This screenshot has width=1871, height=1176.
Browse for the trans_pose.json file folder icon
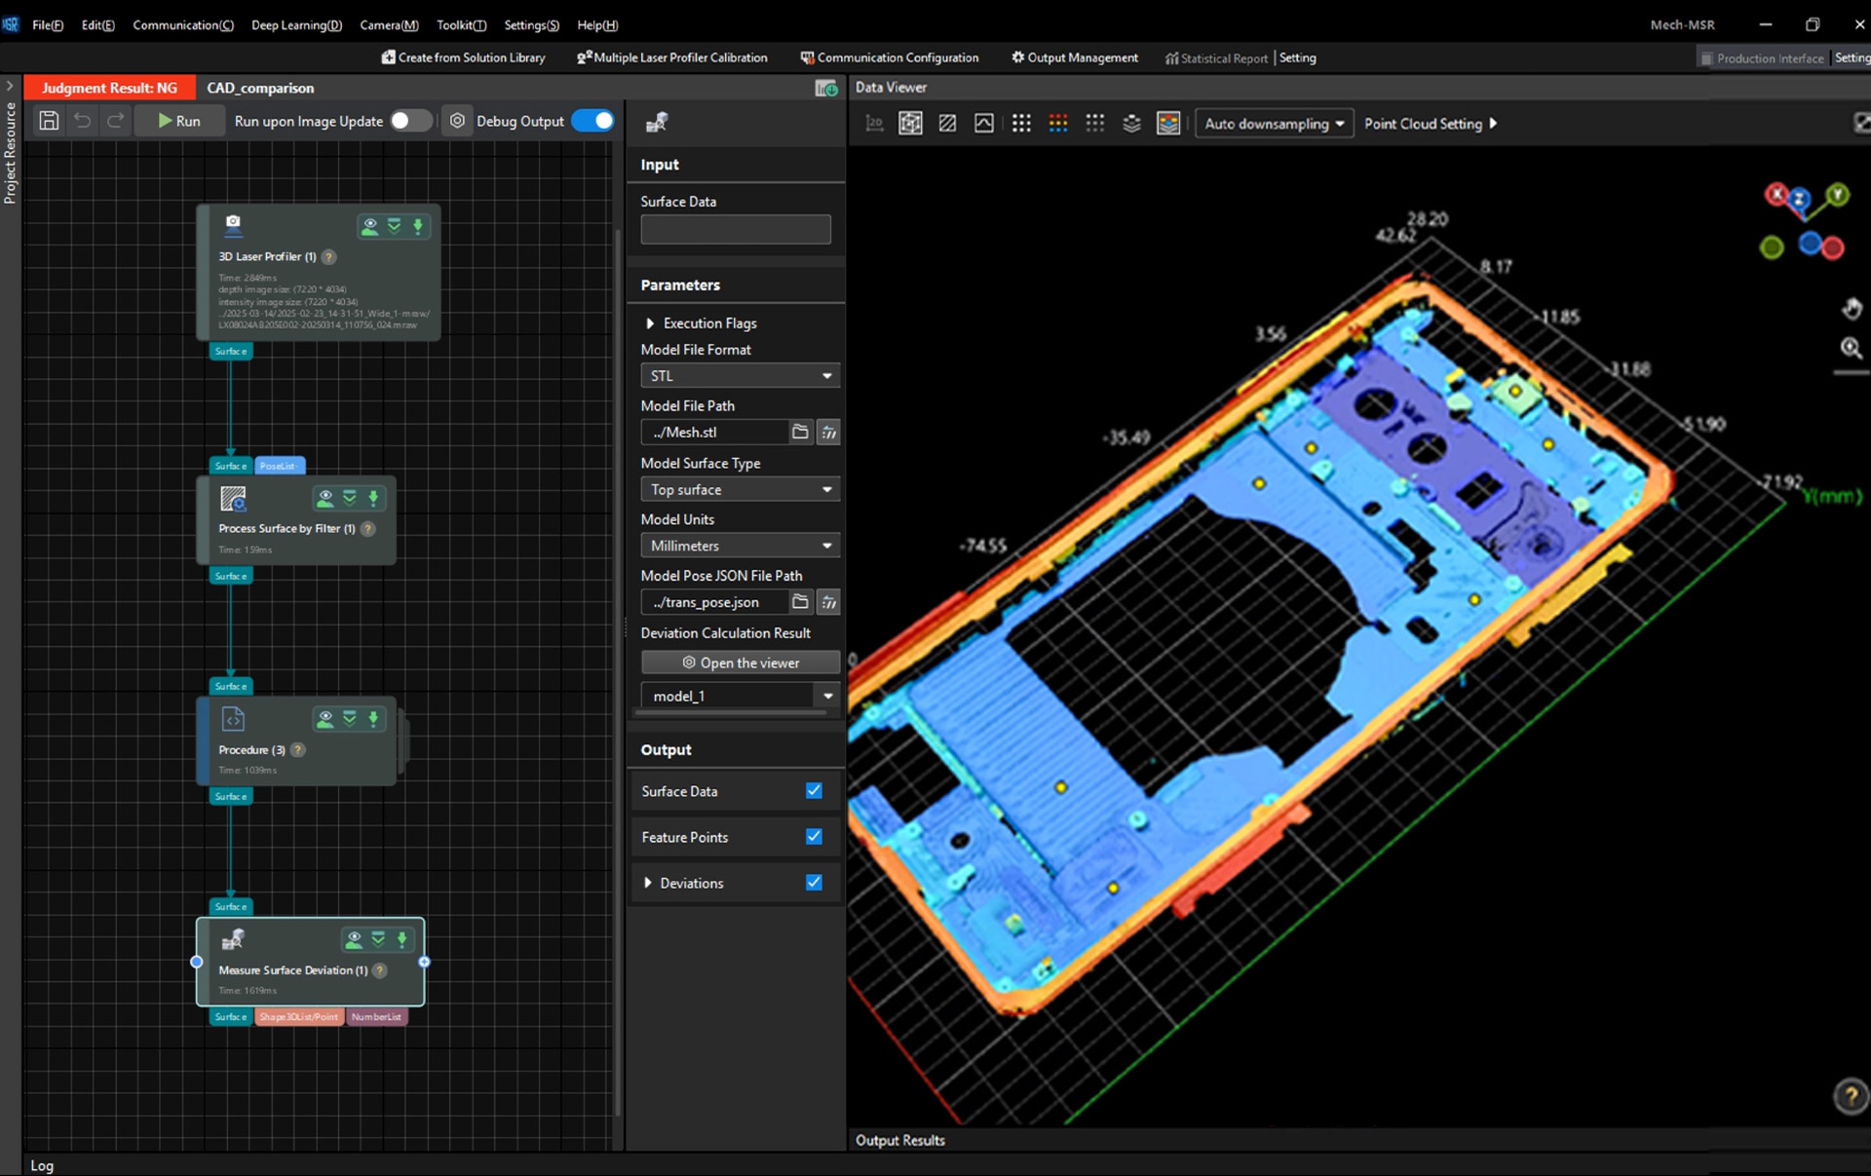click(x=800, y=602)
